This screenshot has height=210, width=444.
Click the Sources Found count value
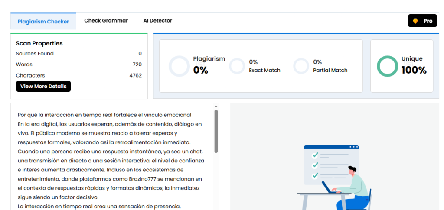[140, 54]
